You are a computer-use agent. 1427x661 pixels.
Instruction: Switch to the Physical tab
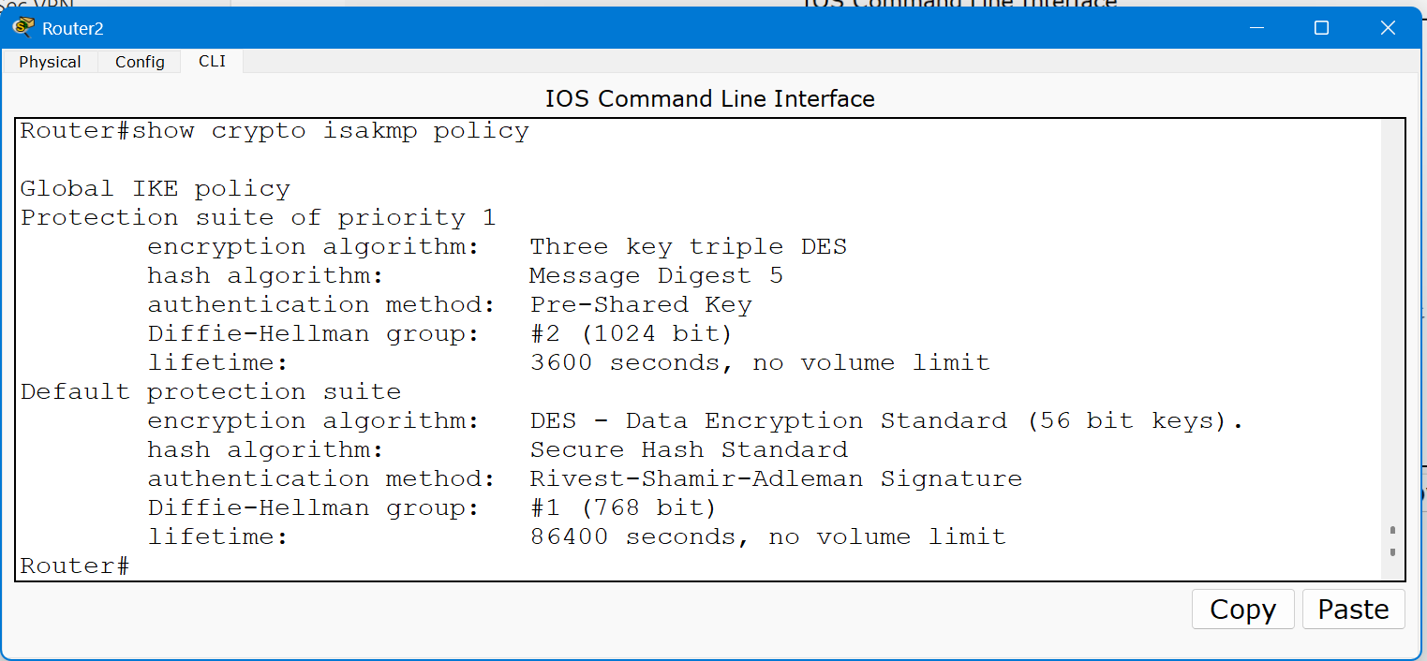50,62
